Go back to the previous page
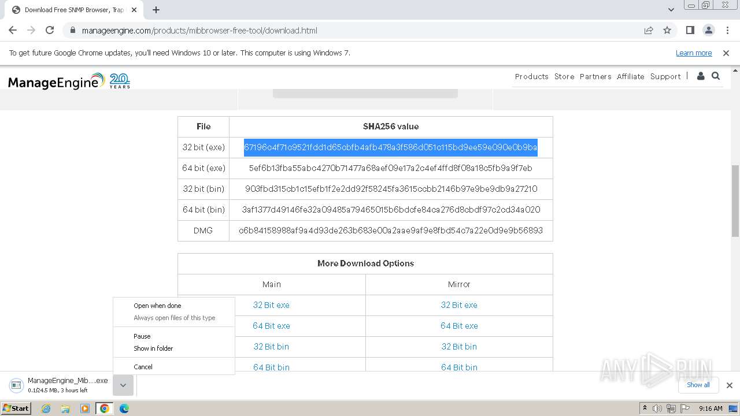 13,30
